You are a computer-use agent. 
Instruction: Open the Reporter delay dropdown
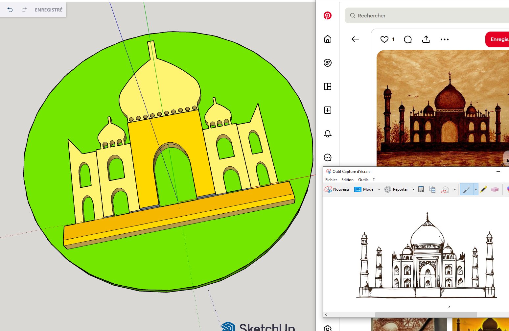tap(413, 189)
